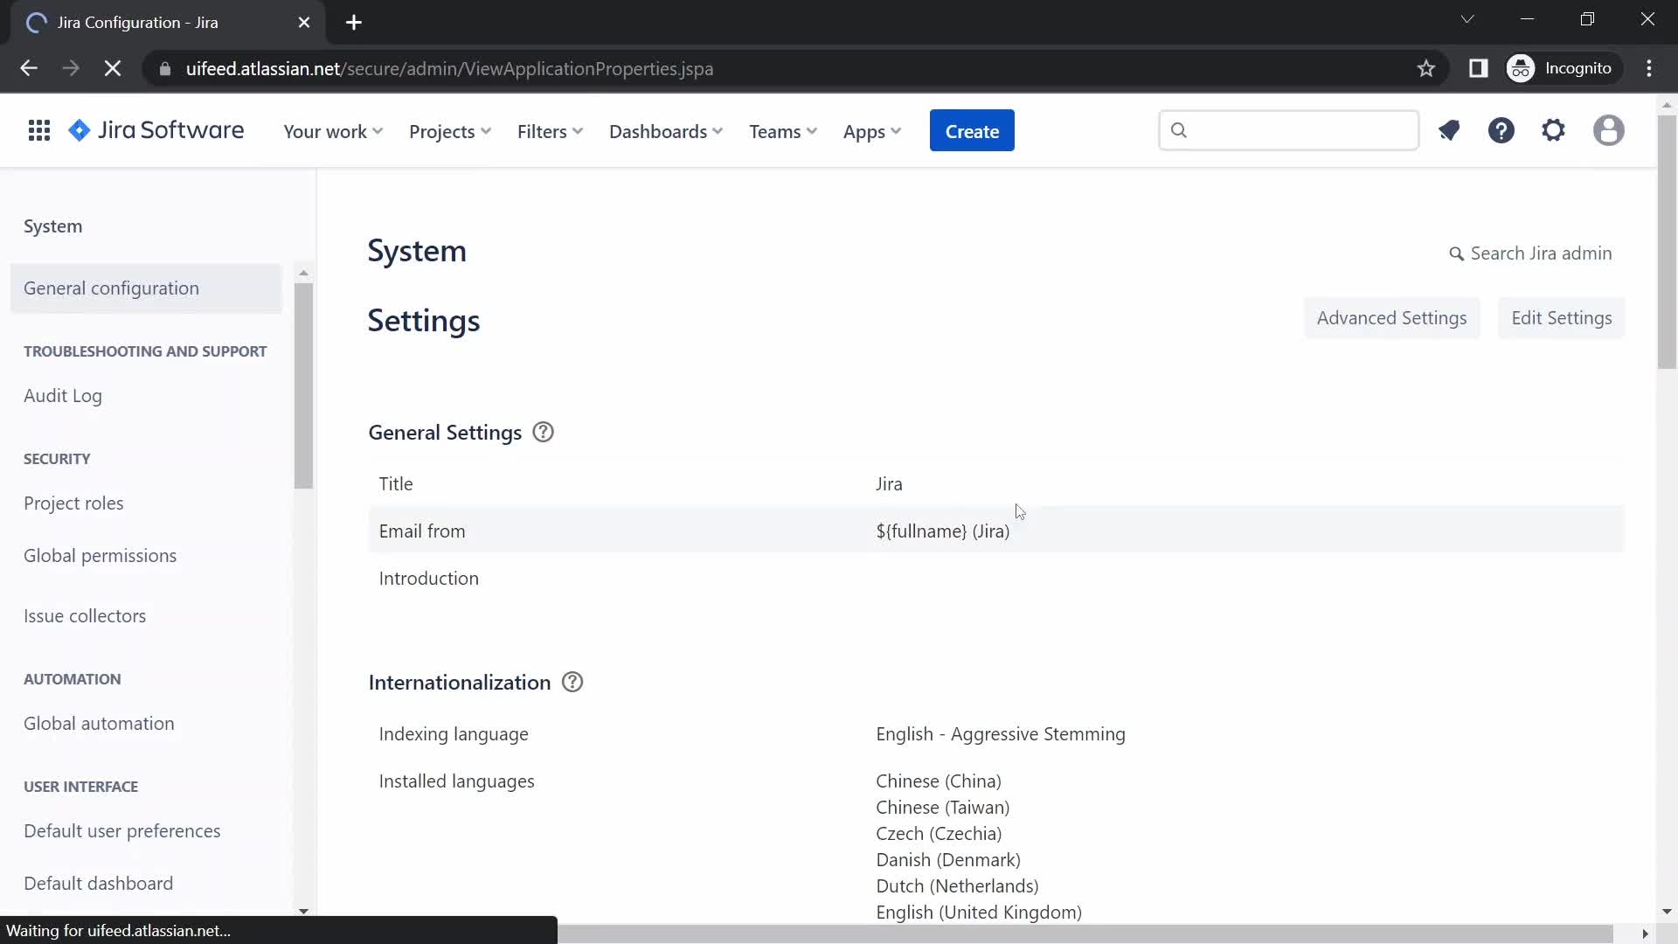Image resolution: width=1678 pixels, height=944 pixels.
Task: Open Global automation in sidebar
Action: [99, 724]
